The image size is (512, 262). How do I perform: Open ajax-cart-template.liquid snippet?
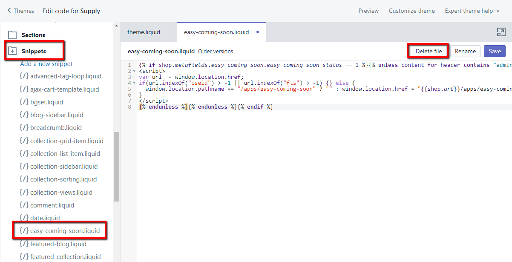(x=64, y=89)
